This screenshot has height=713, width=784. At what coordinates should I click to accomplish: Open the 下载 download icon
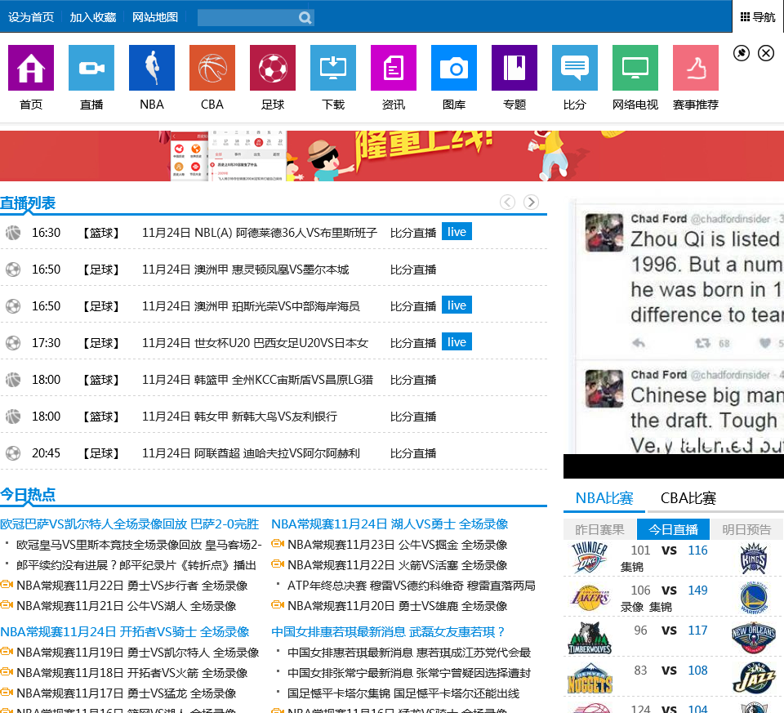pos(333,68)
